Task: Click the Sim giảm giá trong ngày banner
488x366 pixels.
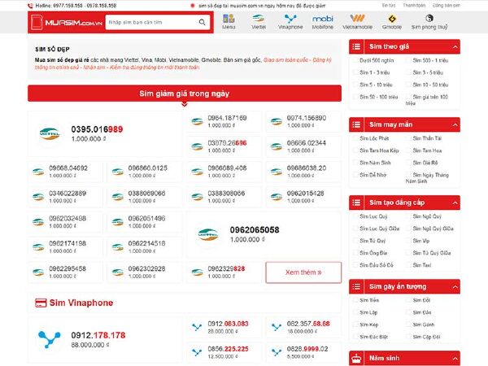Action: (x=185, y=94)
